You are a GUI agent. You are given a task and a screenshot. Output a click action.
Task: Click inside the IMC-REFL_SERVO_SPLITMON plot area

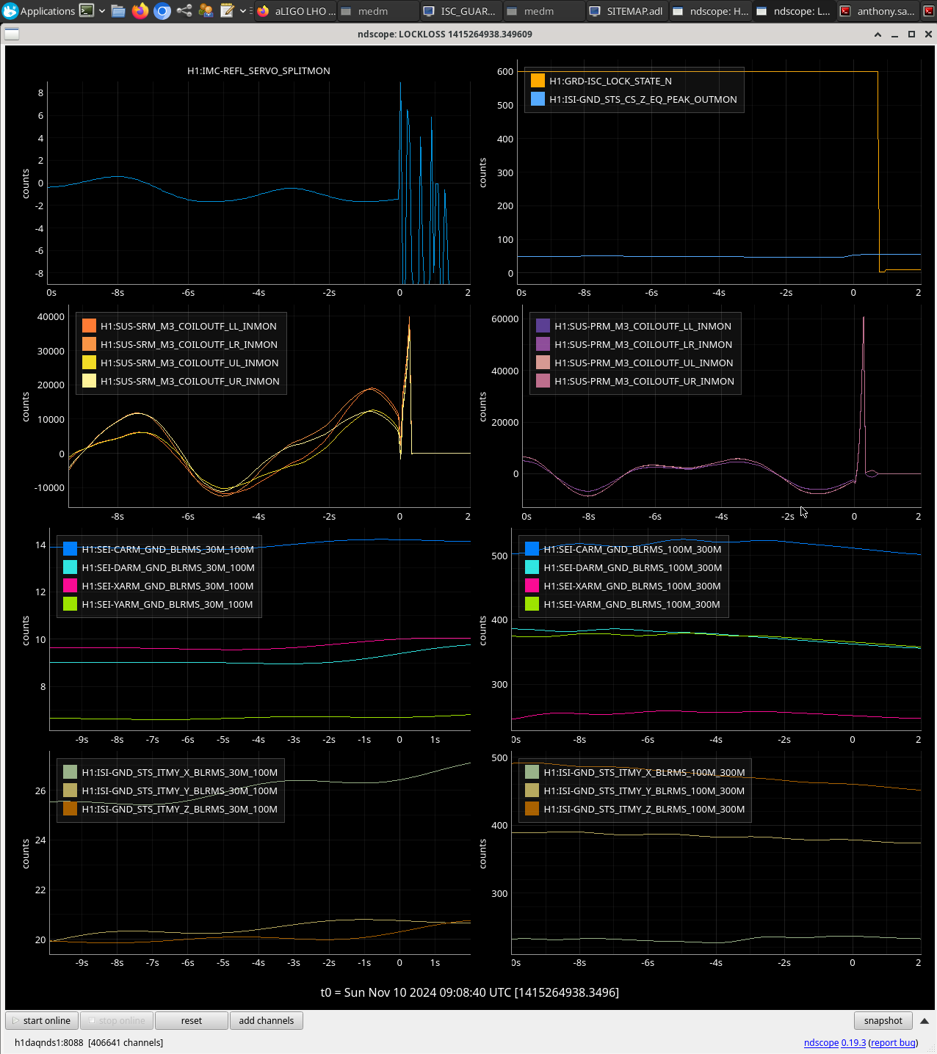click(x=258, y=183)
